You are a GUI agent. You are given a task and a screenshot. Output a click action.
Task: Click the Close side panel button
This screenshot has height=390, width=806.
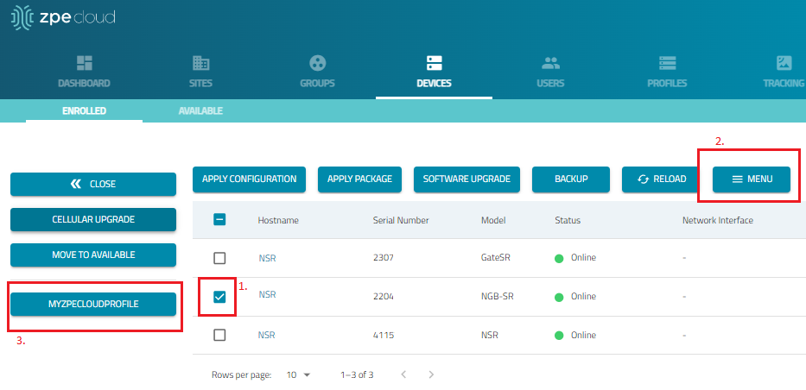point(93,184)
